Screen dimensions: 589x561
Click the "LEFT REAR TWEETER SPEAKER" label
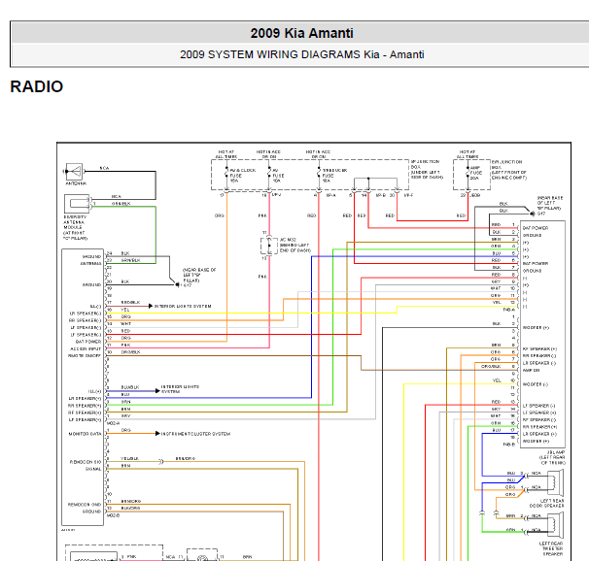551,548
